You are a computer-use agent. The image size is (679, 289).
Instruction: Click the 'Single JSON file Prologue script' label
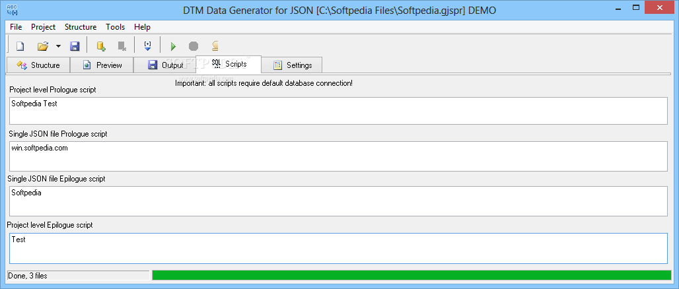tap(58, 134)
